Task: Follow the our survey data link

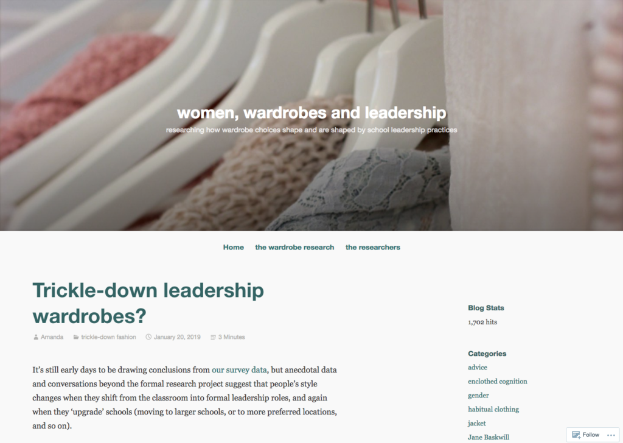Action: [x=239, y=370]
